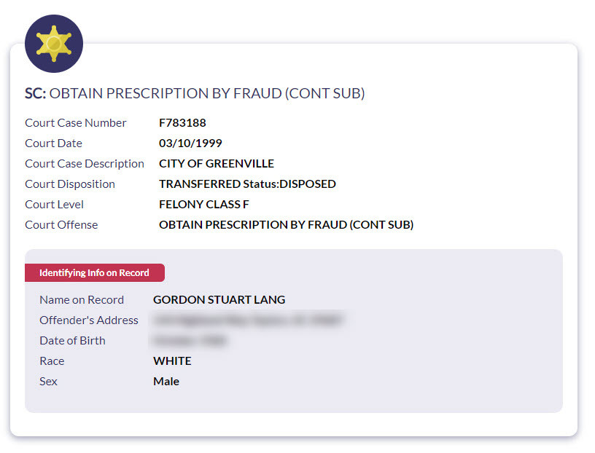Viewport: 595px width, 453px height.
Task: Click the race value WHITE
Action: tap(172, 361)
